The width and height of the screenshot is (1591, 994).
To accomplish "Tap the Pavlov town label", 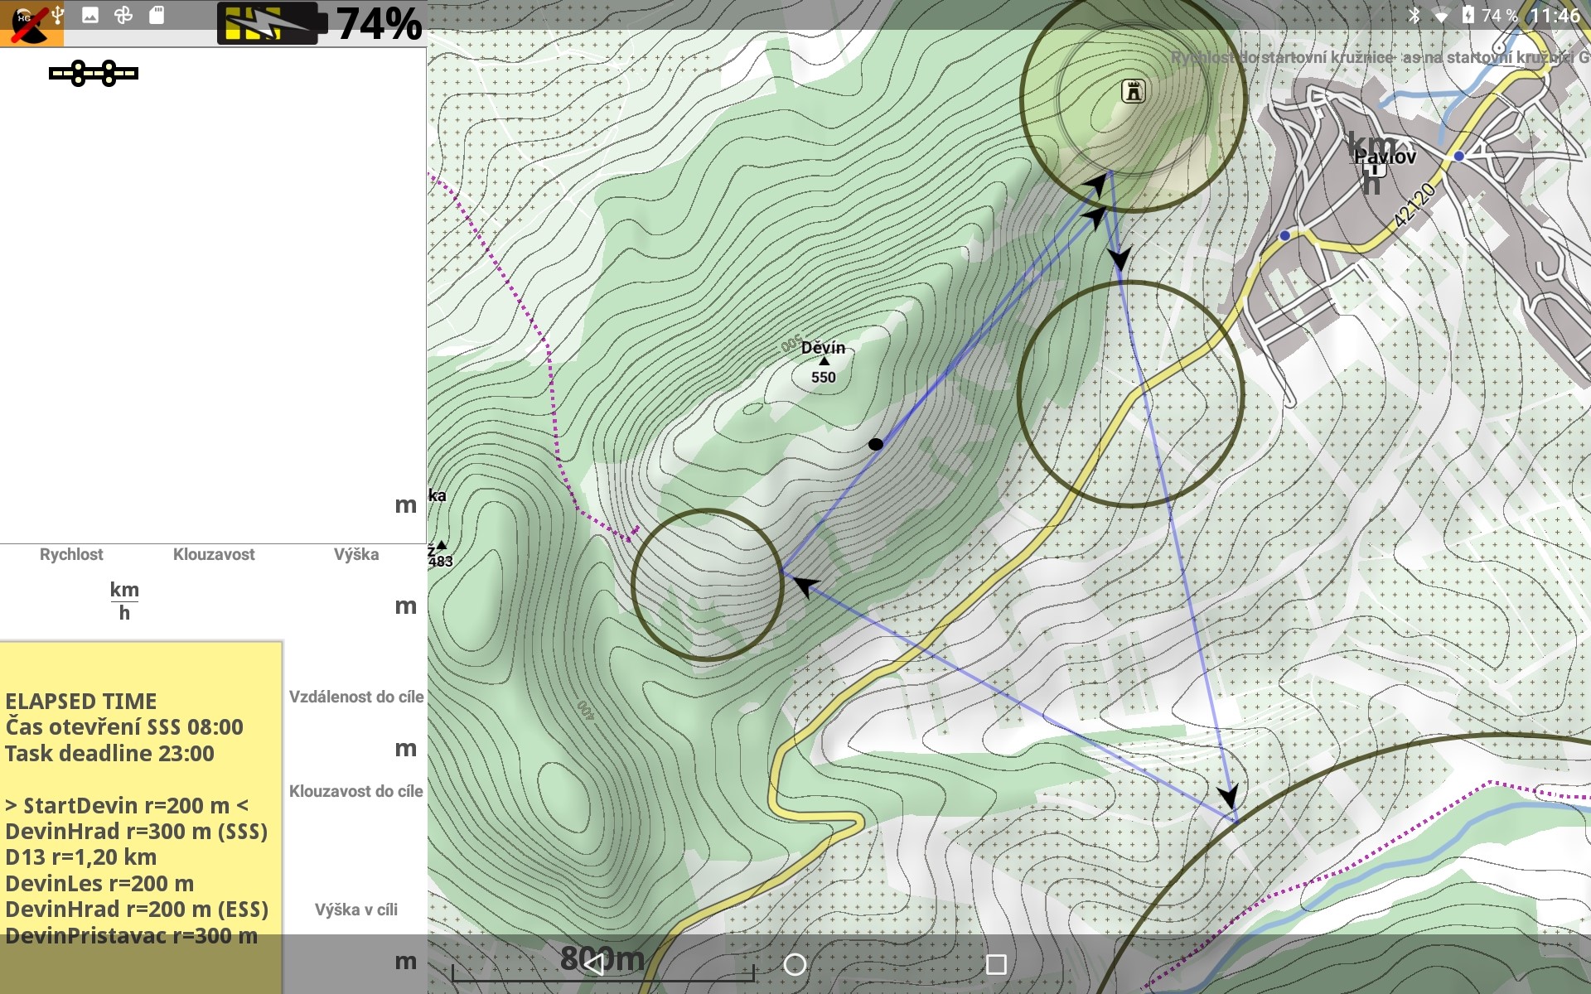I will coord(1385,157).
